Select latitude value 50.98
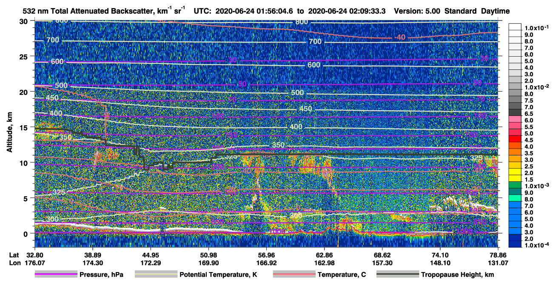 point(208,255)
